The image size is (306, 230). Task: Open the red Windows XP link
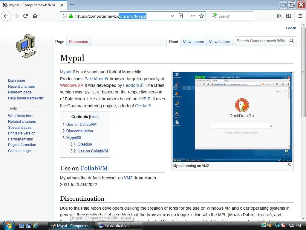point(71,85)
